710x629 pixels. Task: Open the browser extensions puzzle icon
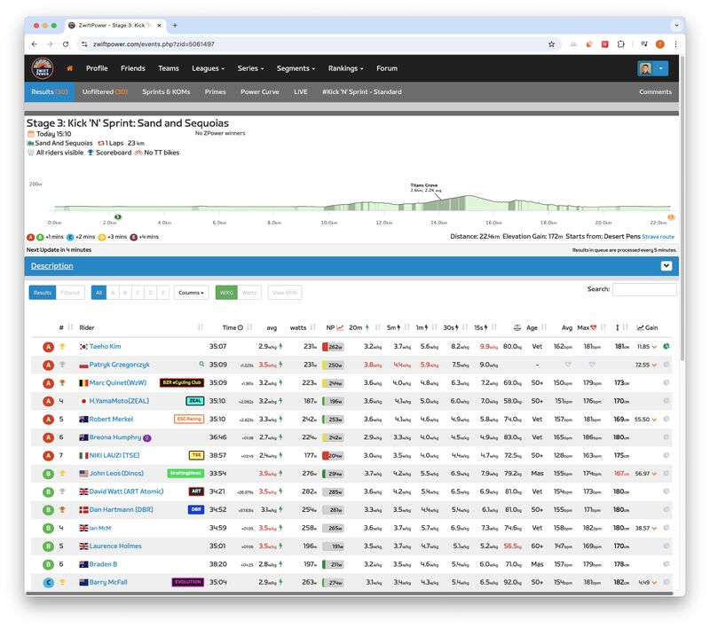(x=621, y=43)
